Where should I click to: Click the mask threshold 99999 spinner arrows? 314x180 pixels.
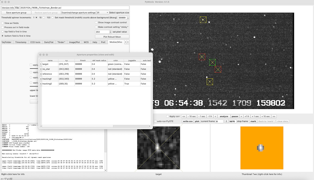click(128, 18)
